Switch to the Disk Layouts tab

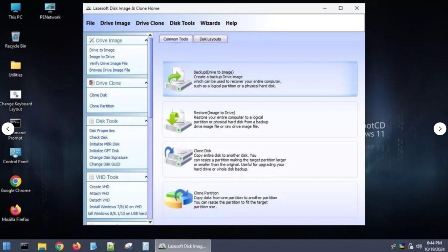click(210, 39)
